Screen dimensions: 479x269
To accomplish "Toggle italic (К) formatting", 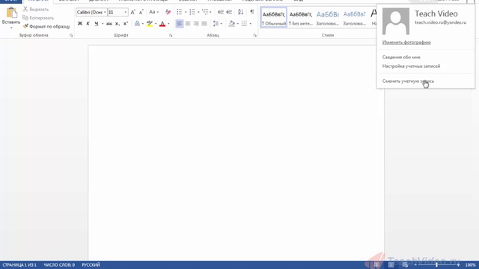I will [x=88, y=23].
